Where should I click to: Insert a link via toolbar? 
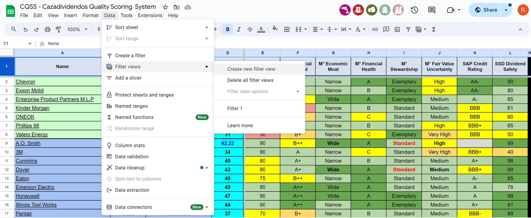coord(375,29)
